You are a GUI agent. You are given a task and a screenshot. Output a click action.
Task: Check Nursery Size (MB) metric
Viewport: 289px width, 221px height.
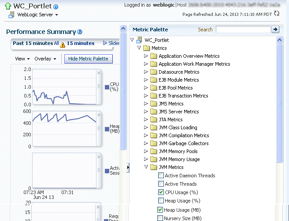coord(160,218)
